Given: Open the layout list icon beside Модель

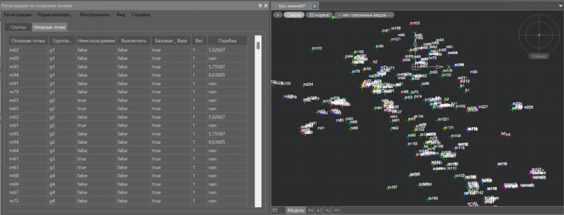Looking at the screenshot, I should click(x=275, y=210).
